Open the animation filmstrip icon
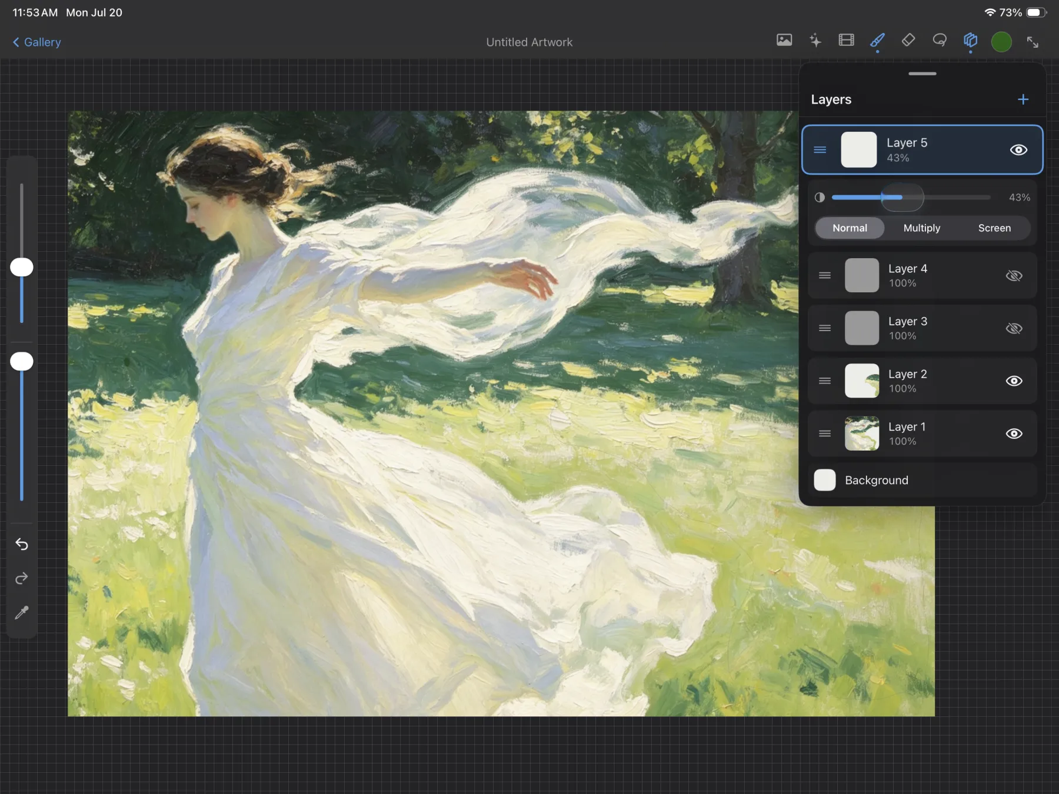Image resolution: width=1059 pixels, height=794 pixels. pos(847,41)
